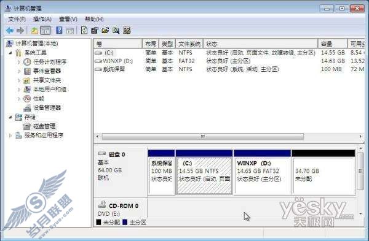The image size is (369, 241).
Task: Select the (C:) volume row
Action: click(x=229, y=53)
